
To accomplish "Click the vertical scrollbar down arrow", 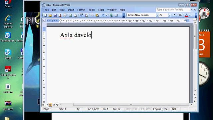I will pyautogui.click(x=195, y=90).
